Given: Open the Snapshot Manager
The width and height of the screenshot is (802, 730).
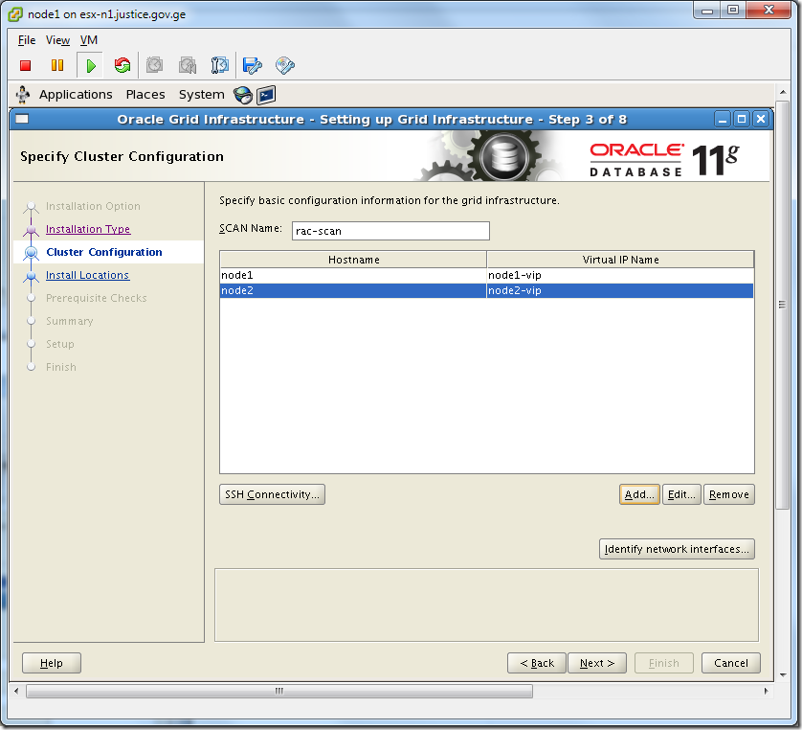Looking at the screenshot, I should (218, 65).
